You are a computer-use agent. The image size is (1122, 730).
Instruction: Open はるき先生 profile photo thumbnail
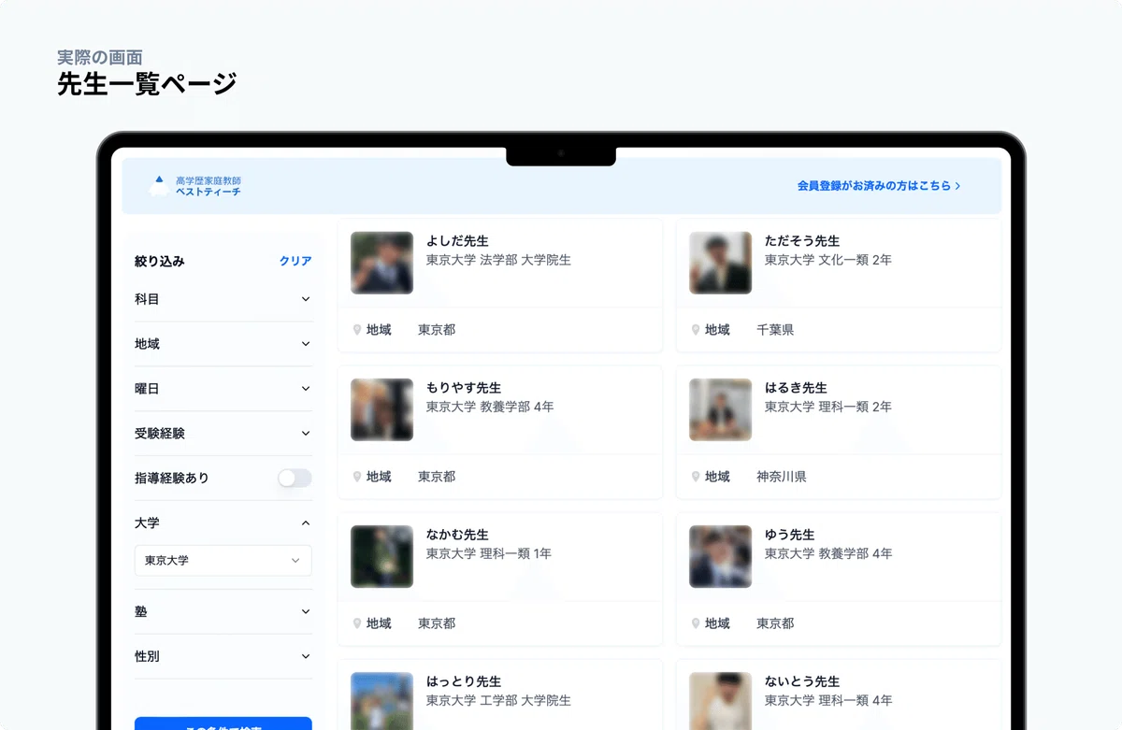(x=720, y=409)
